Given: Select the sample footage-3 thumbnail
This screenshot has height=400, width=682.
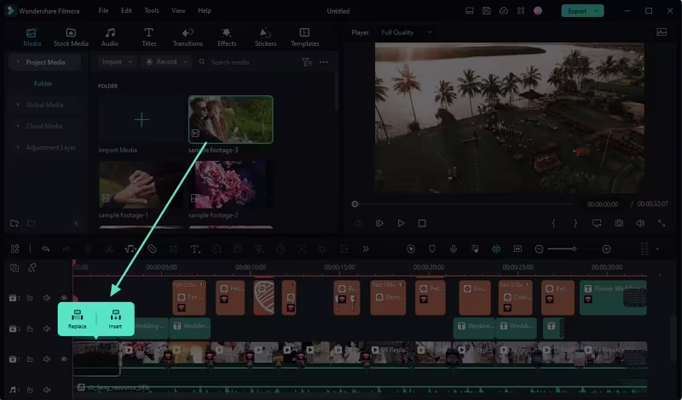Looking at the screenshot, I should [x=230, y=119].
